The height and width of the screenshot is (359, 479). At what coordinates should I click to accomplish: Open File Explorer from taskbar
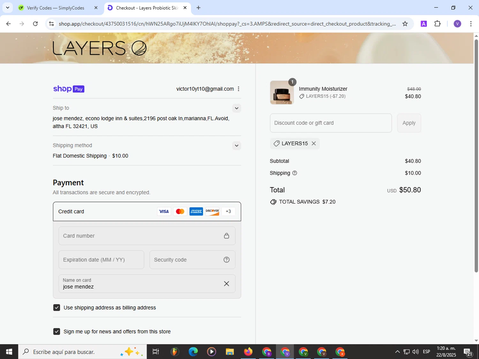click(230, 352)
